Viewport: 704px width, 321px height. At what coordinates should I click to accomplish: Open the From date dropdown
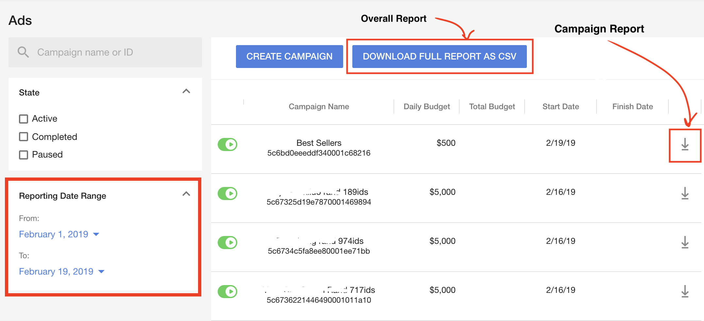coord(59,234)
